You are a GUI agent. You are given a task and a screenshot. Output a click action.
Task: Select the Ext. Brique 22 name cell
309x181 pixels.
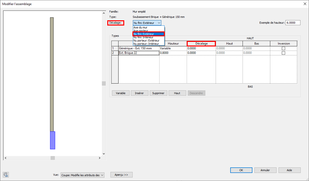[x=139, y=53]
